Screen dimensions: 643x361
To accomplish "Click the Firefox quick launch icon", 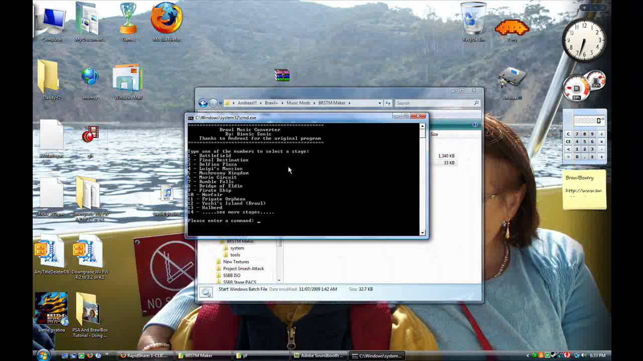I will [89, 355].
